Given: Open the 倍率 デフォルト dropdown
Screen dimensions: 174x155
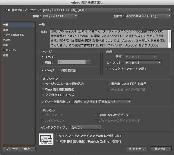Looking at the screenshot, I should pos(141,57).
